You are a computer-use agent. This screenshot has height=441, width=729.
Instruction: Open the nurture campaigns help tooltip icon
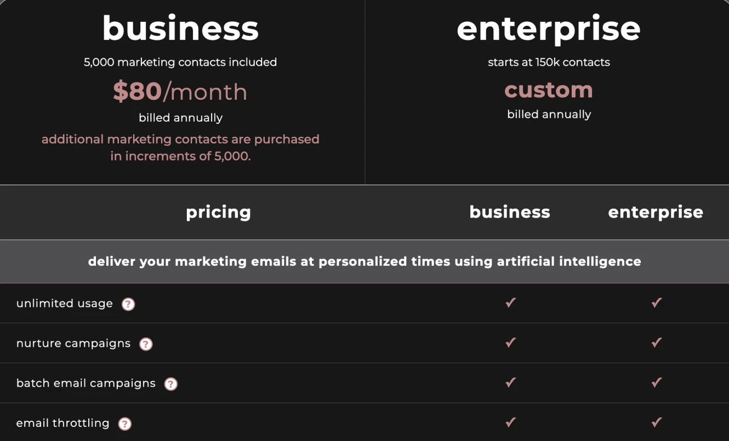click(146, 344)
